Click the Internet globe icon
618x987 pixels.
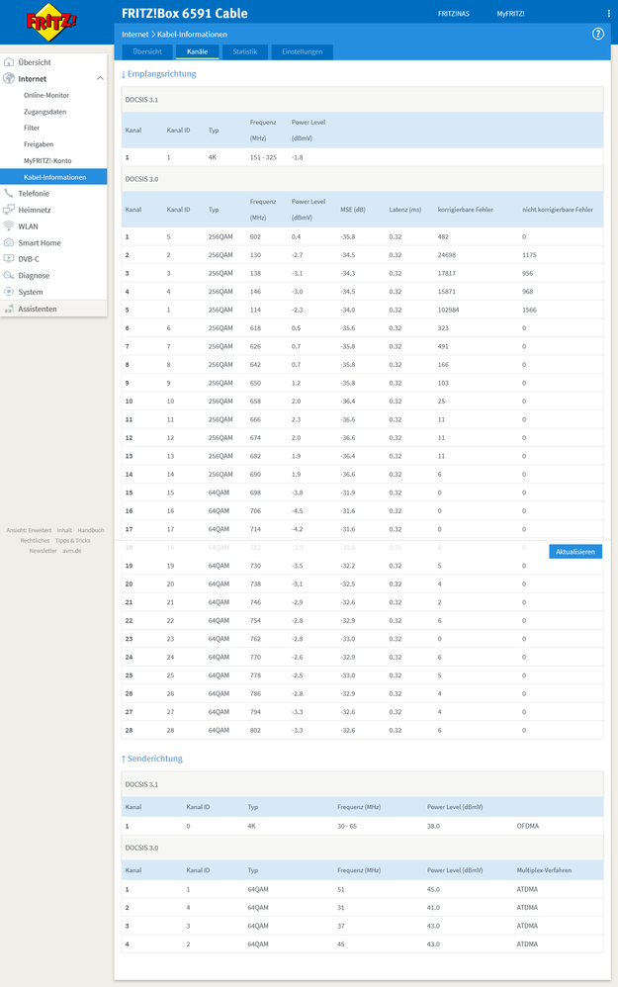9,78
